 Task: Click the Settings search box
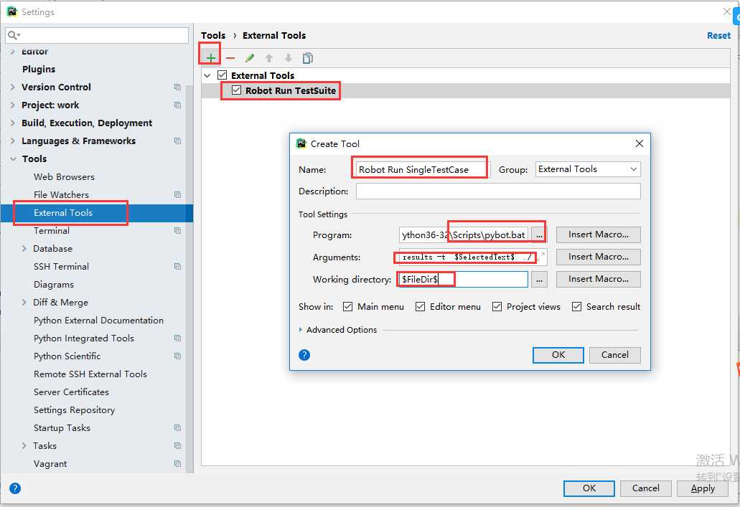(x=97, y=35)
